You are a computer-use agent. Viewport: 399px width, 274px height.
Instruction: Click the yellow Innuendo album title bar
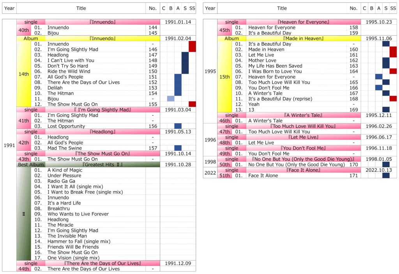(102, 38)
